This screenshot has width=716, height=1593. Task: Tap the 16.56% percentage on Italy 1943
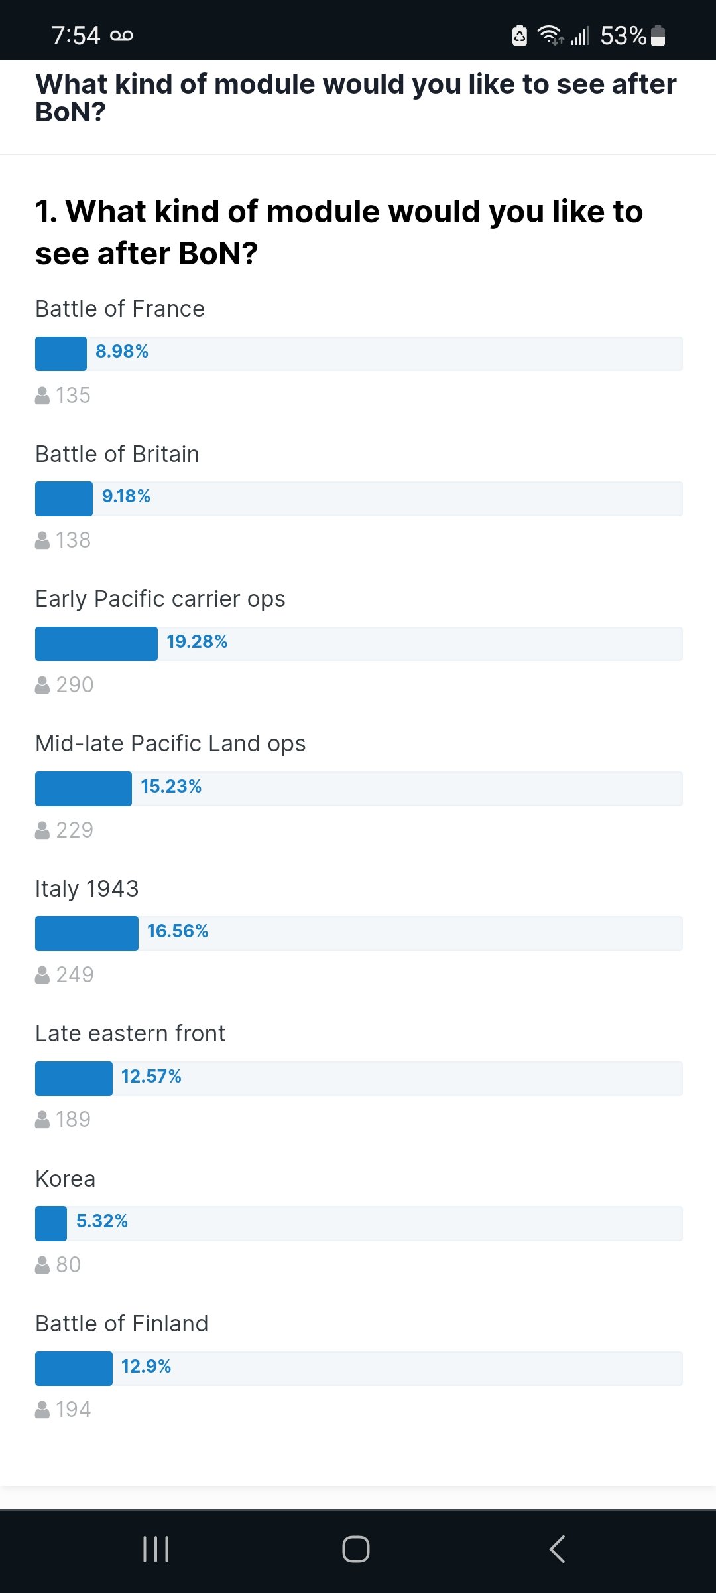pos(178,931)
